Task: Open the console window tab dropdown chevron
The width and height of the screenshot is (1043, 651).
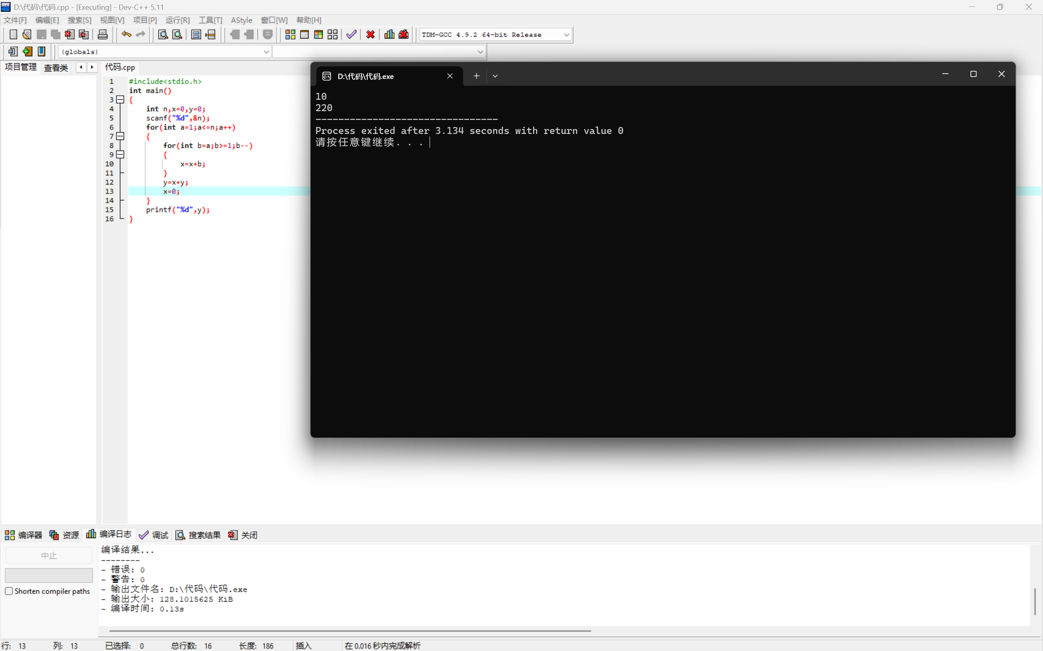Action: click(495, 76)
